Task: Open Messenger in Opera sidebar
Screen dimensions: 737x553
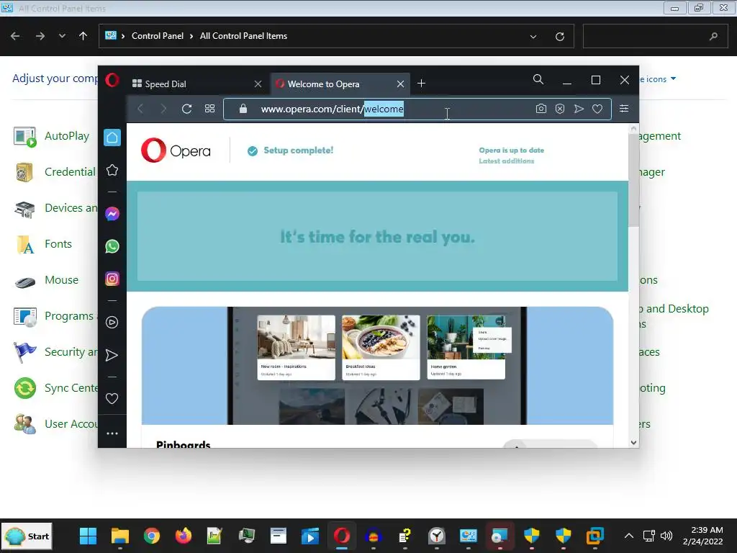Action: (112, 214)
